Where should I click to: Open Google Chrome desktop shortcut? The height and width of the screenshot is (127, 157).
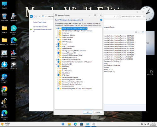coord(4,91)
